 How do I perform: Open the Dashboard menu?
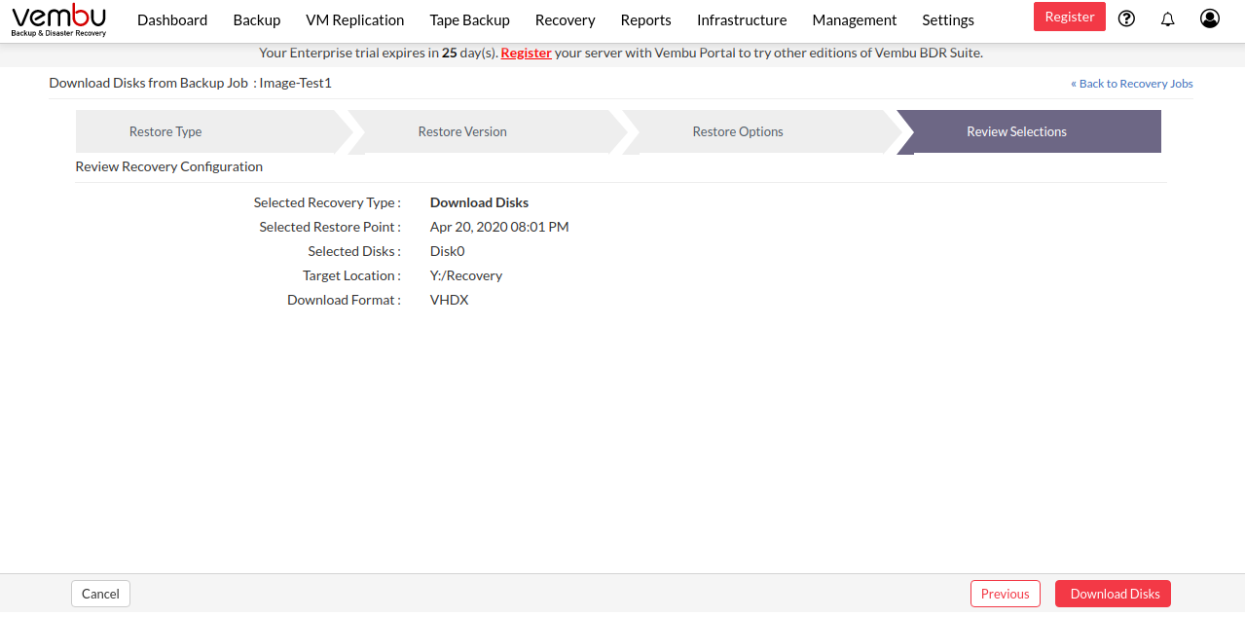point(172,19)
